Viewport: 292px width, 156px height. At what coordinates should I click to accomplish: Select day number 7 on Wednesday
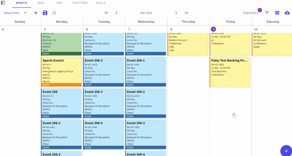coord(129,29)
